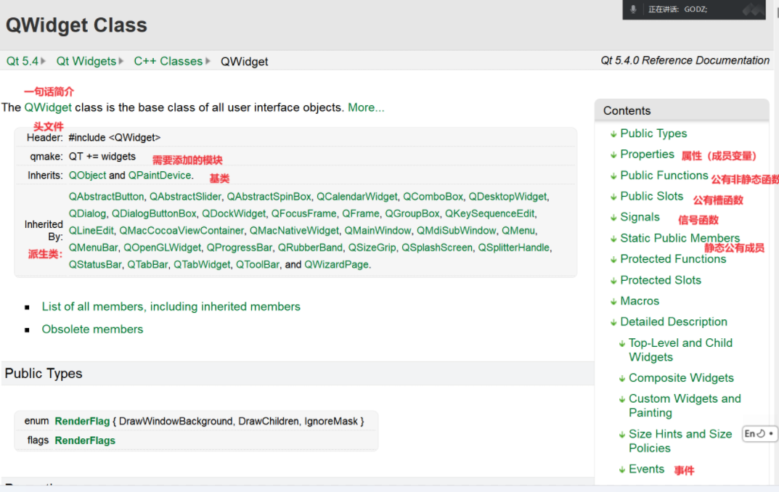Viewport: 779px width, 492px height.
Task: Jump to Size Hints and Size Policies
Action: coord(680,441)
